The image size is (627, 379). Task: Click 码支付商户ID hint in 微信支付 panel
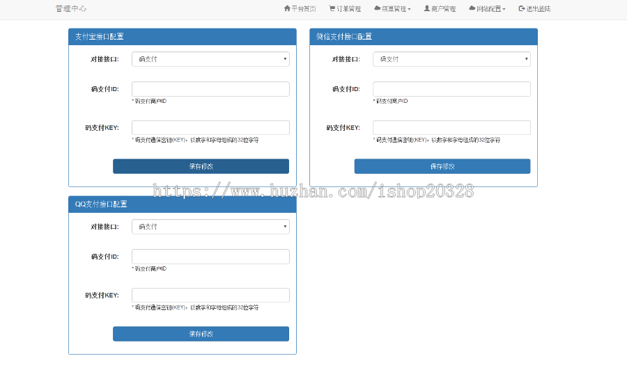coord(391,102)
